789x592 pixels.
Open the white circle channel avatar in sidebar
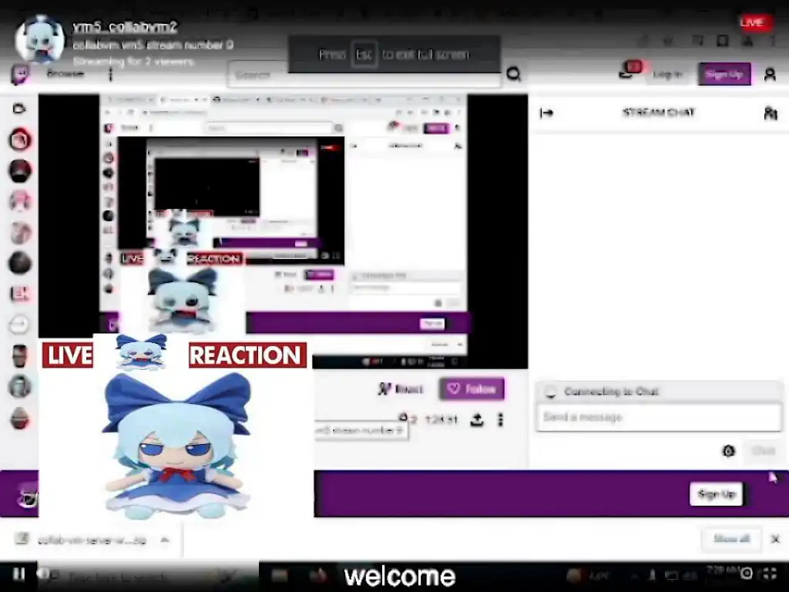pyautogui.click(x=20, y=325)
